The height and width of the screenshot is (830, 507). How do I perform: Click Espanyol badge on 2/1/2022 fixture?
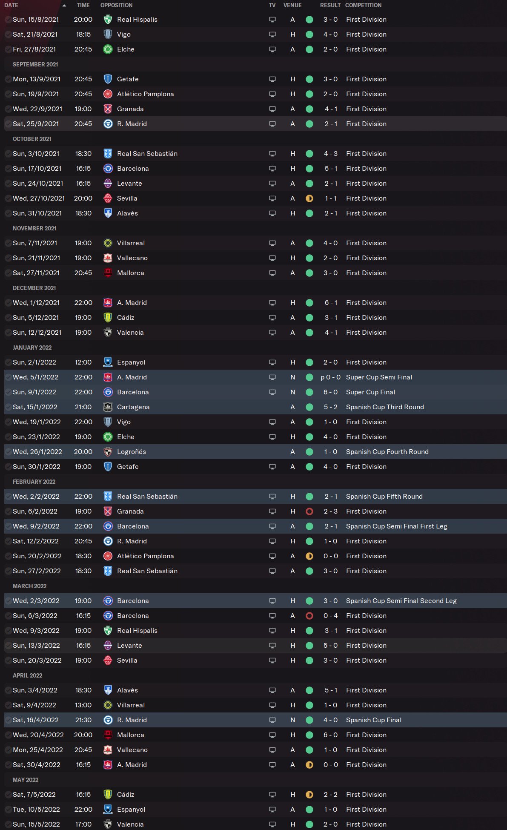coord(108,362)
